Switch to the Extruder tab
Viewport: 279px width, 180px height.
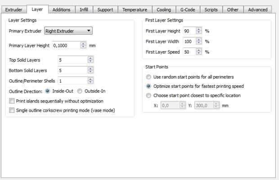pos(13,9)
